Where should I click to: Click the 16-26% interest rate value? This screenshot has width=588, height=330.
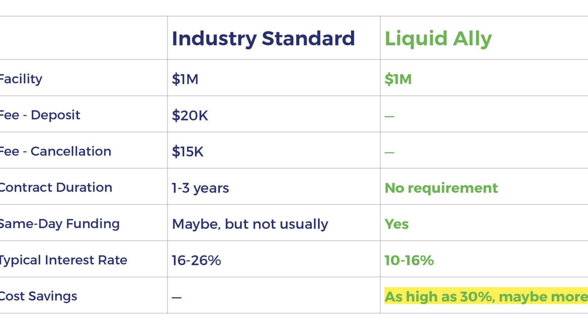coord(196,260)
